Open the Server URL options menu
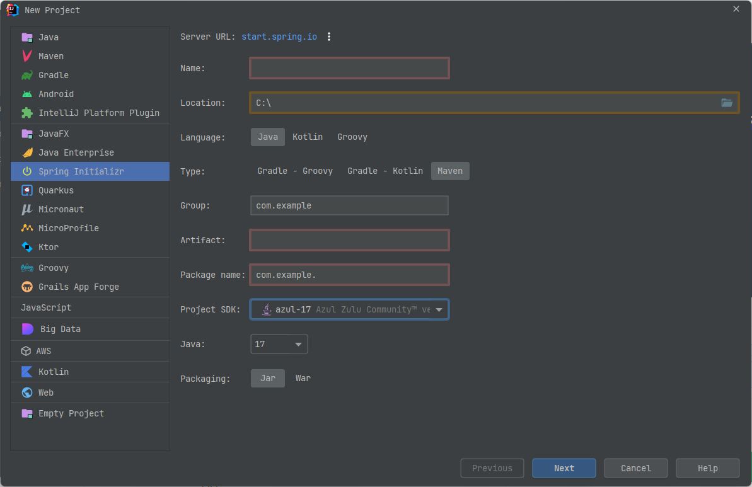The width and height of the screenshot is (752, 487). pos(329,37)
